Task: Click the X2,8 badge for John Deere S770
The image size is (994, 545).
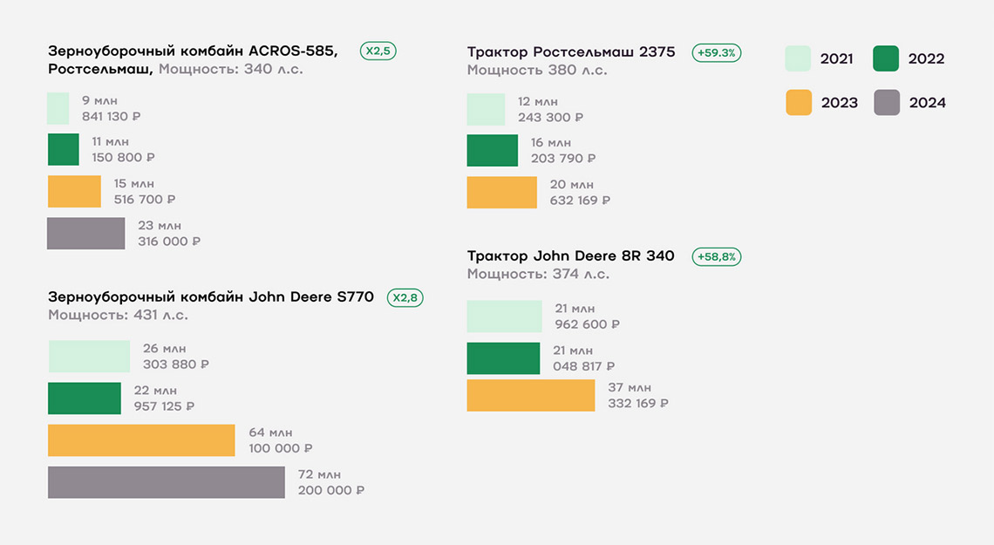Action: [x=405, y=297]
